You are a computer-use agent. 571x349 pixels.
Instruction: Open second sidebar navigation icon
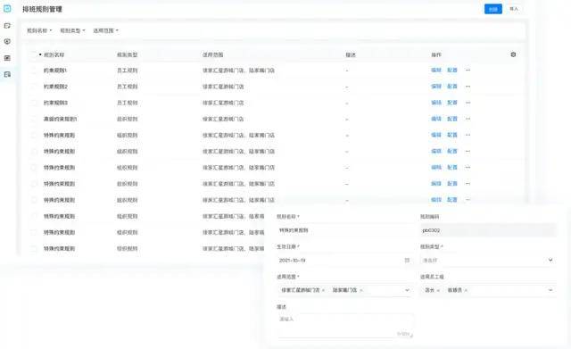pos(7,26)
